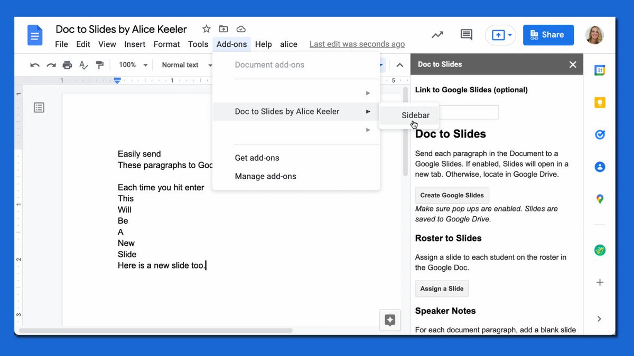Open the activity trend arrow icon

pyautogui.click(x=437, y=35)
